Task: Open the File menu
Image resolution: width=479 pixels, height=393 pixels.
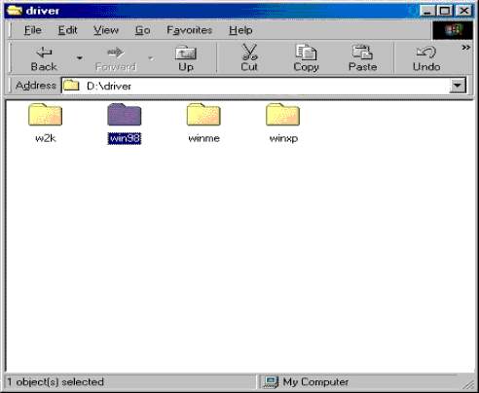Action: point(33,30)
